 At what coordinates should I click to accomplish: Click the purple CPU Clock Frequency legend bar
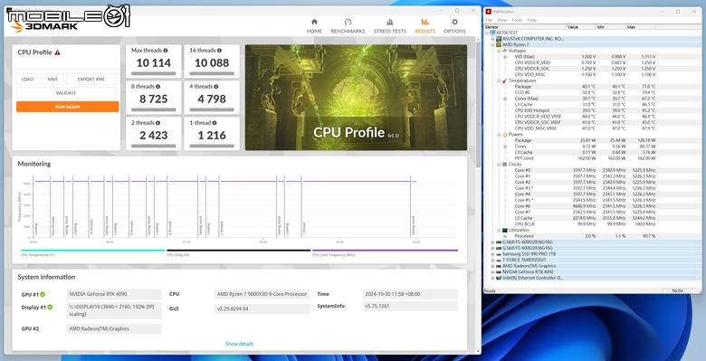click(385, 251)
